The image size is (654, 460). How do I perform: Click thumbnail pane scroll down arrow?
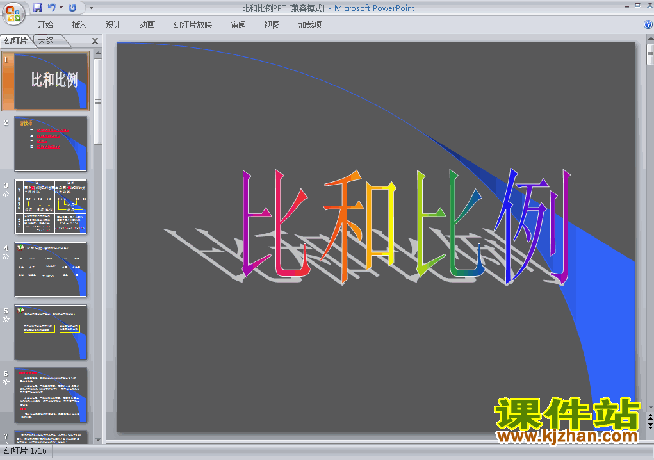(x=98, y=439)
